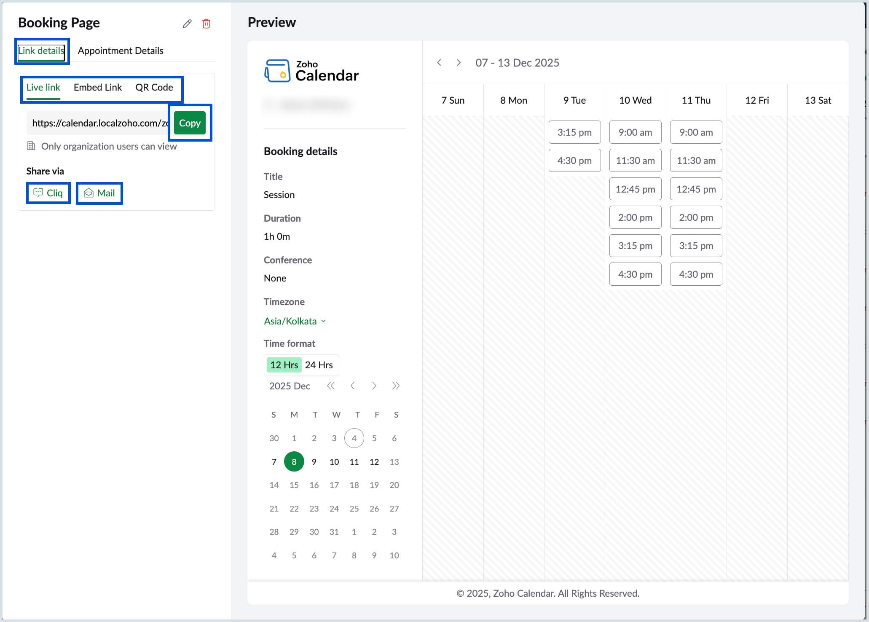Book the 3:15 pm slot on Thursday
This screenshot has width=869, height=622.
[696, 246]
